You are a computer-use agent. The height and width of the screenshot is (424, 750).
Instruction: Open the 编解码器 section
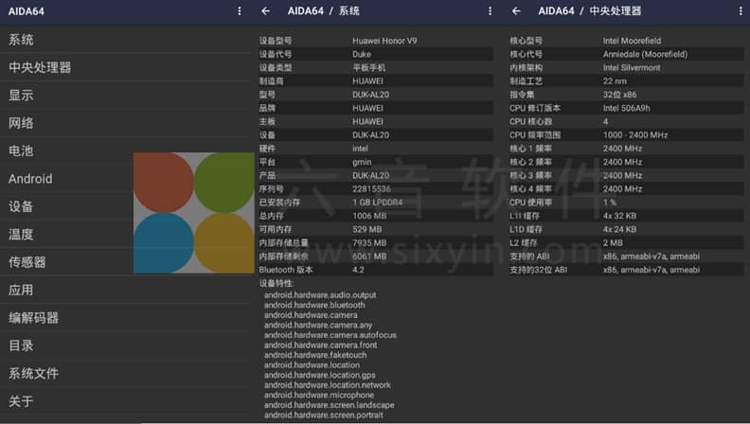(x=125, y=317)
